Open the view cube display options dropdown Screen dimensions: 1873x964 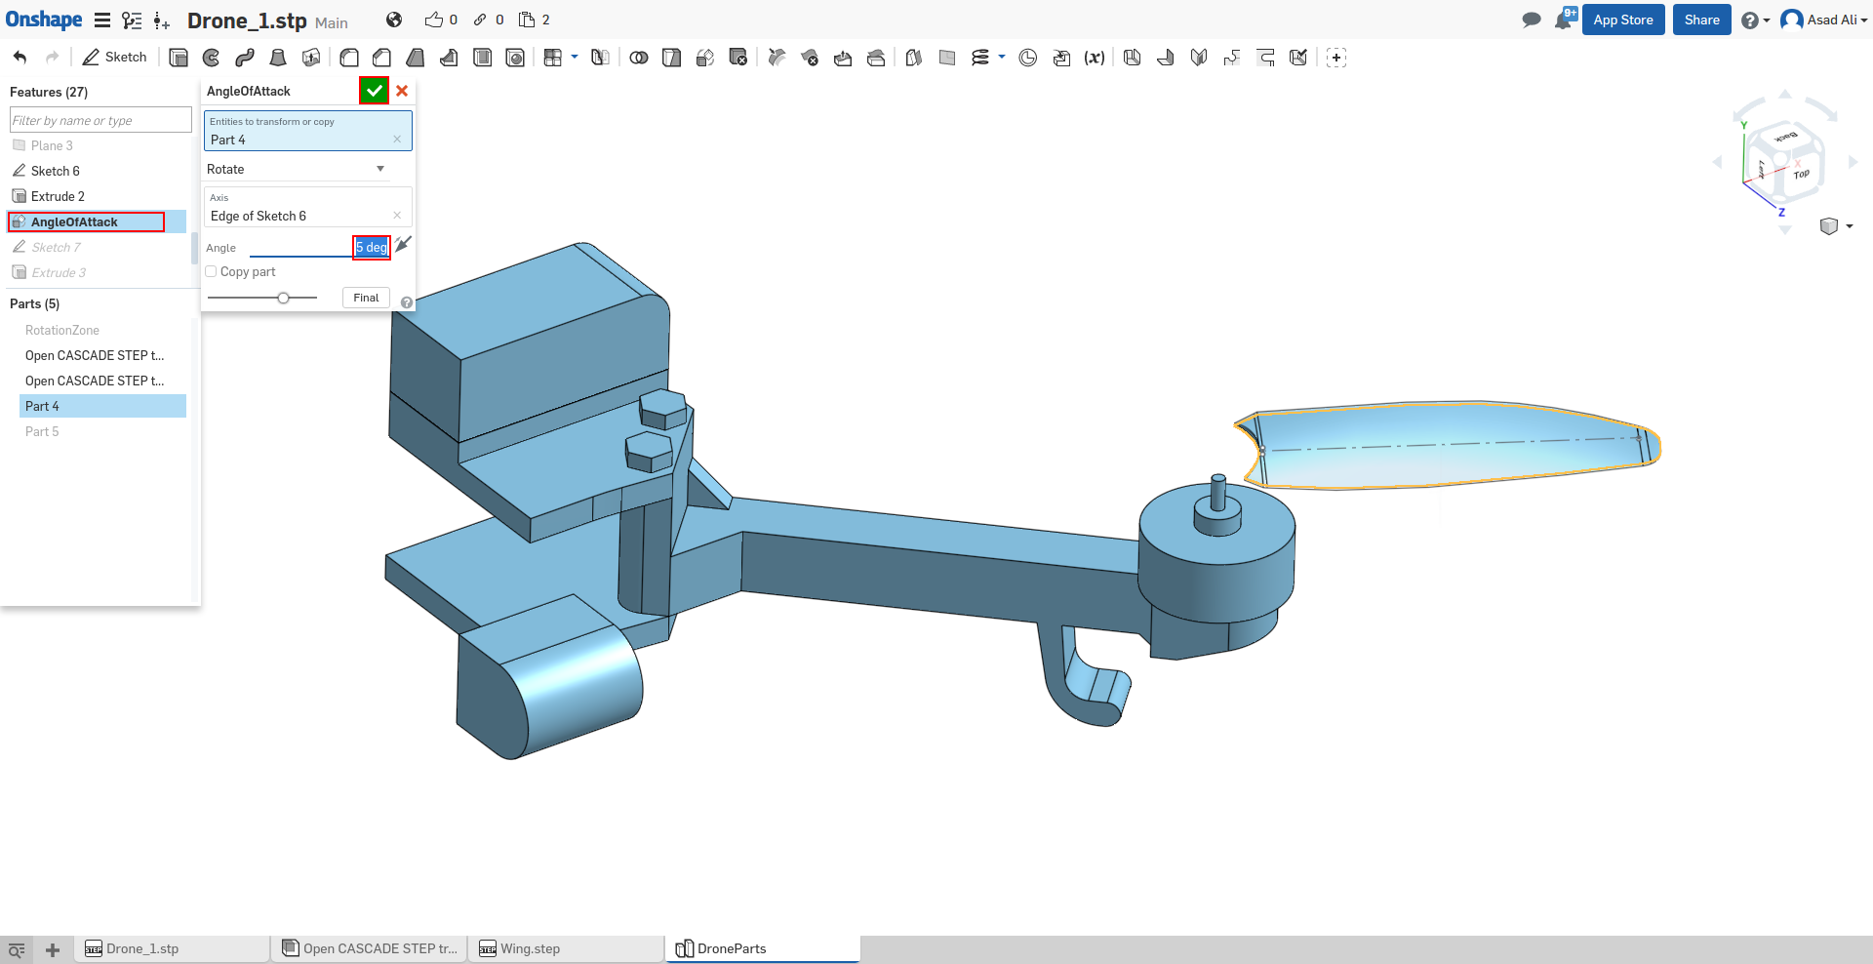(x=1850, y=226)
